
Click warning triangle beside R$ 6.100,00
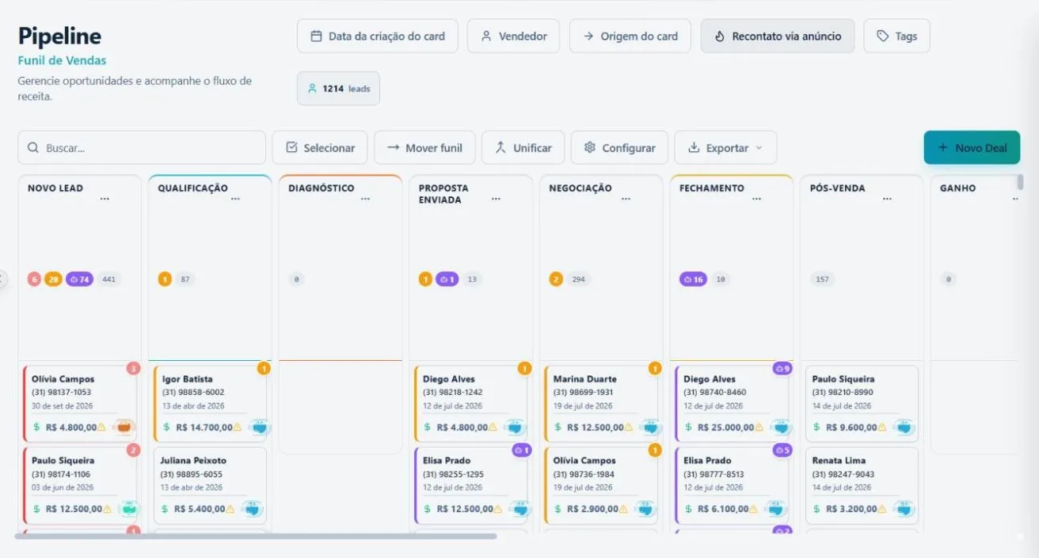pos(754,509)
